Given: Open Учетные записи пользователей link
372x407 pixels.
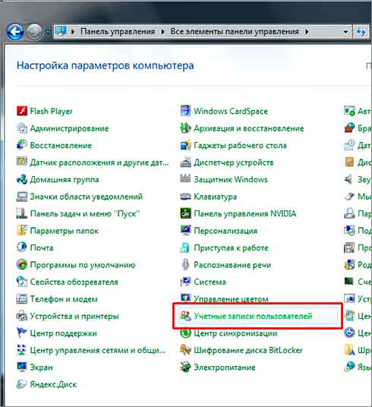Looking at the screenshot, I should coord(253,316).
